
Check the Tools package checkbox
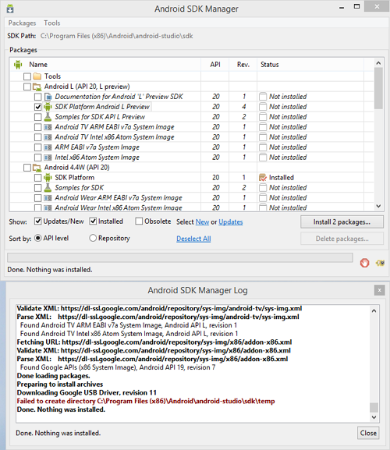tap(27, 76)
